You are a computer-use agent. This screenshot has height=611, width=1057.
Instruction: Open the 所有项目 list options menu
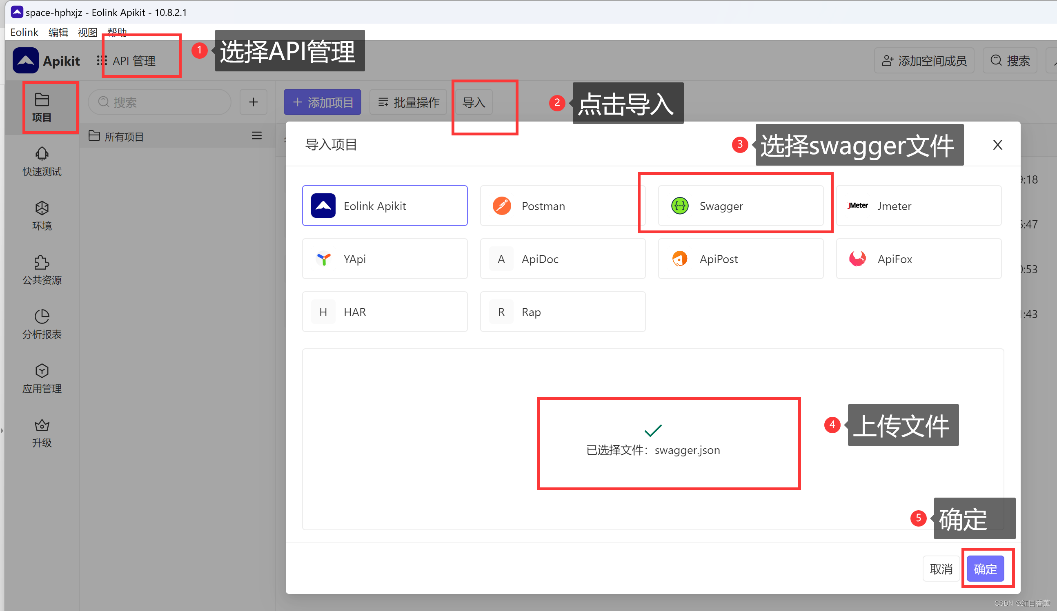coord(257,135)
